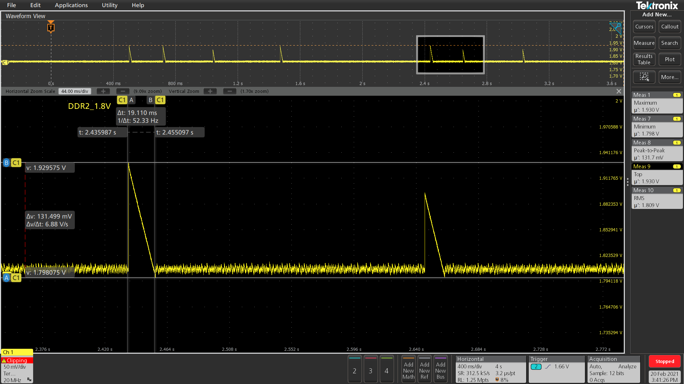This screenshot has height=384, width=684.
Task: Click the DDR2_1.8V waveform label
Action: click(89, 106)
